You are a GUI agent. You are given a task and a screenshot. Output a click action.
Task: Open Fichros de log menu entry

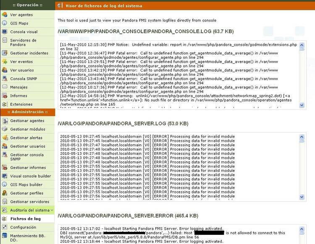click(26, 219)
